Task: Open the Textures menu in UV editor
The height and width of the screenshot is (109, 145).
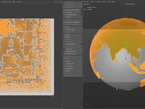Action: coord(19,2)
